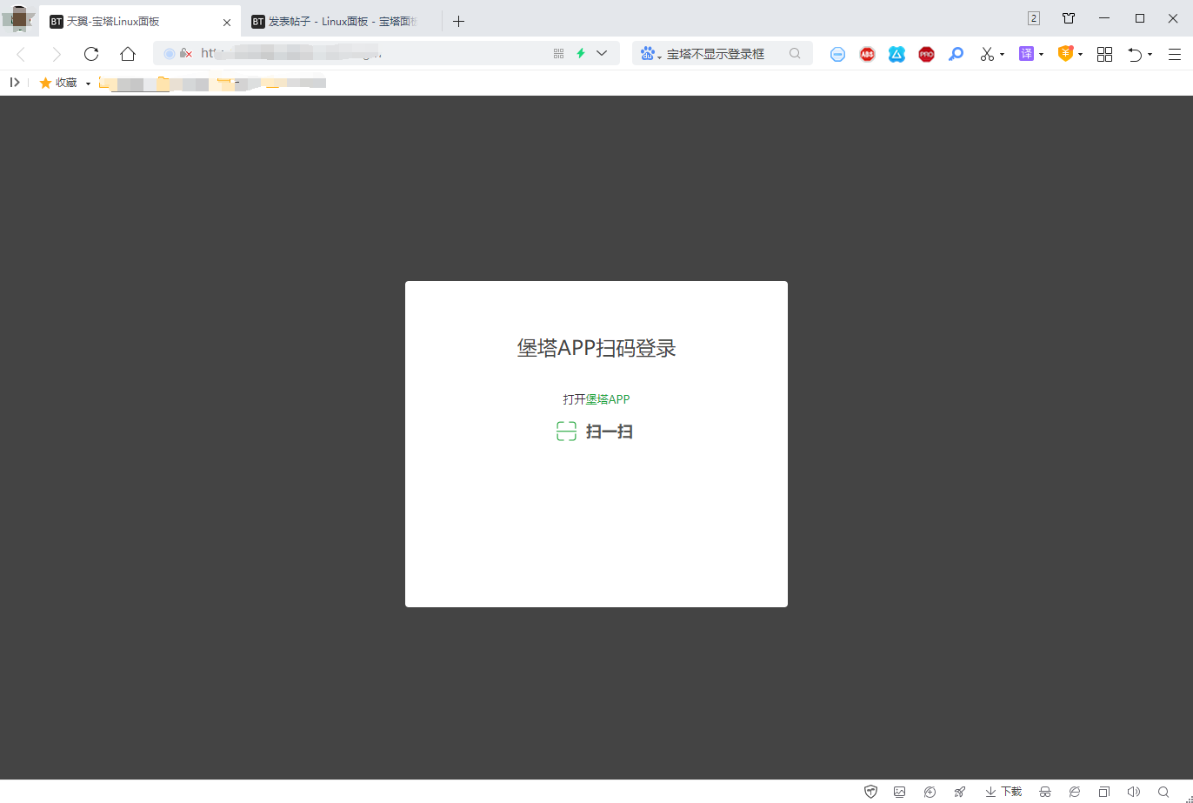Image resolution: width=1193 pixels, height=803 pixels.
Task: Toggle the incognito glasses status bar icon
Action: [1045, 792]
